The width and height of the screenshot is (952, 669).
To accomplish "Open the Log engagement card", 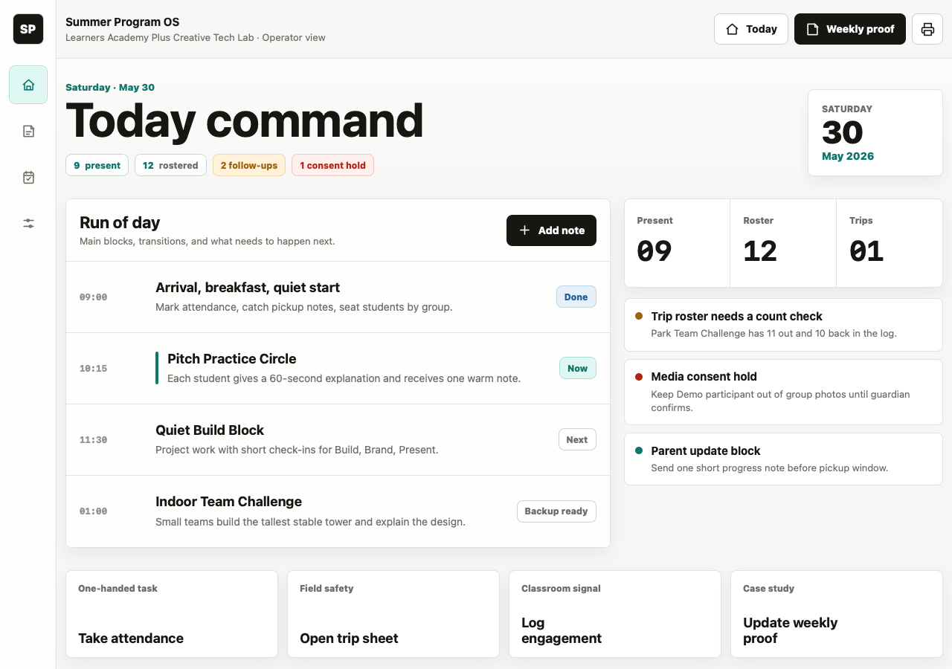I will (x=615, y=614).
